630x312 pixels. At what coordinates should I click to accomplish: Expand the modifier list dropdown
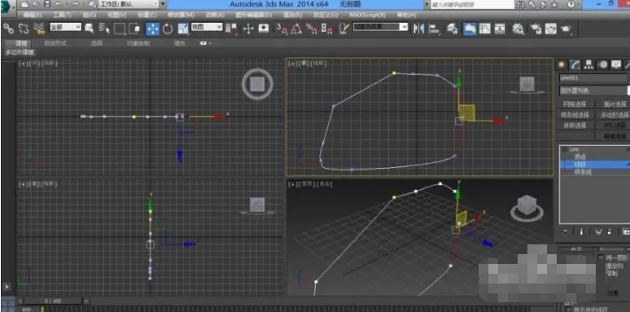point(594,90)
